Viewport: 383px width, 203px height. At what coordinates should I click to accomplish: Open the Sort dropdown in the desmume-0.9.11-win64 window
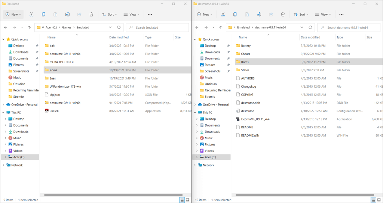pos(301,15)
